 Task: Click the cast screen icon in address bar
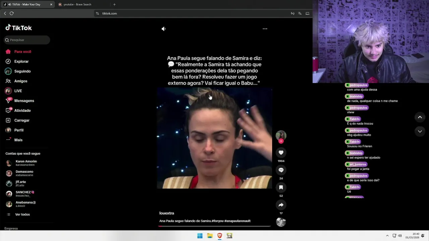pos(307,13)
